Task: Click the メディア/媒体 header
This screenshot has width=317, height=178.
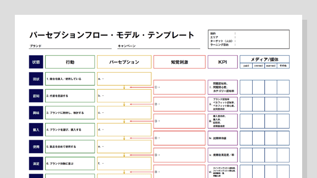Action: coord(264,59)
